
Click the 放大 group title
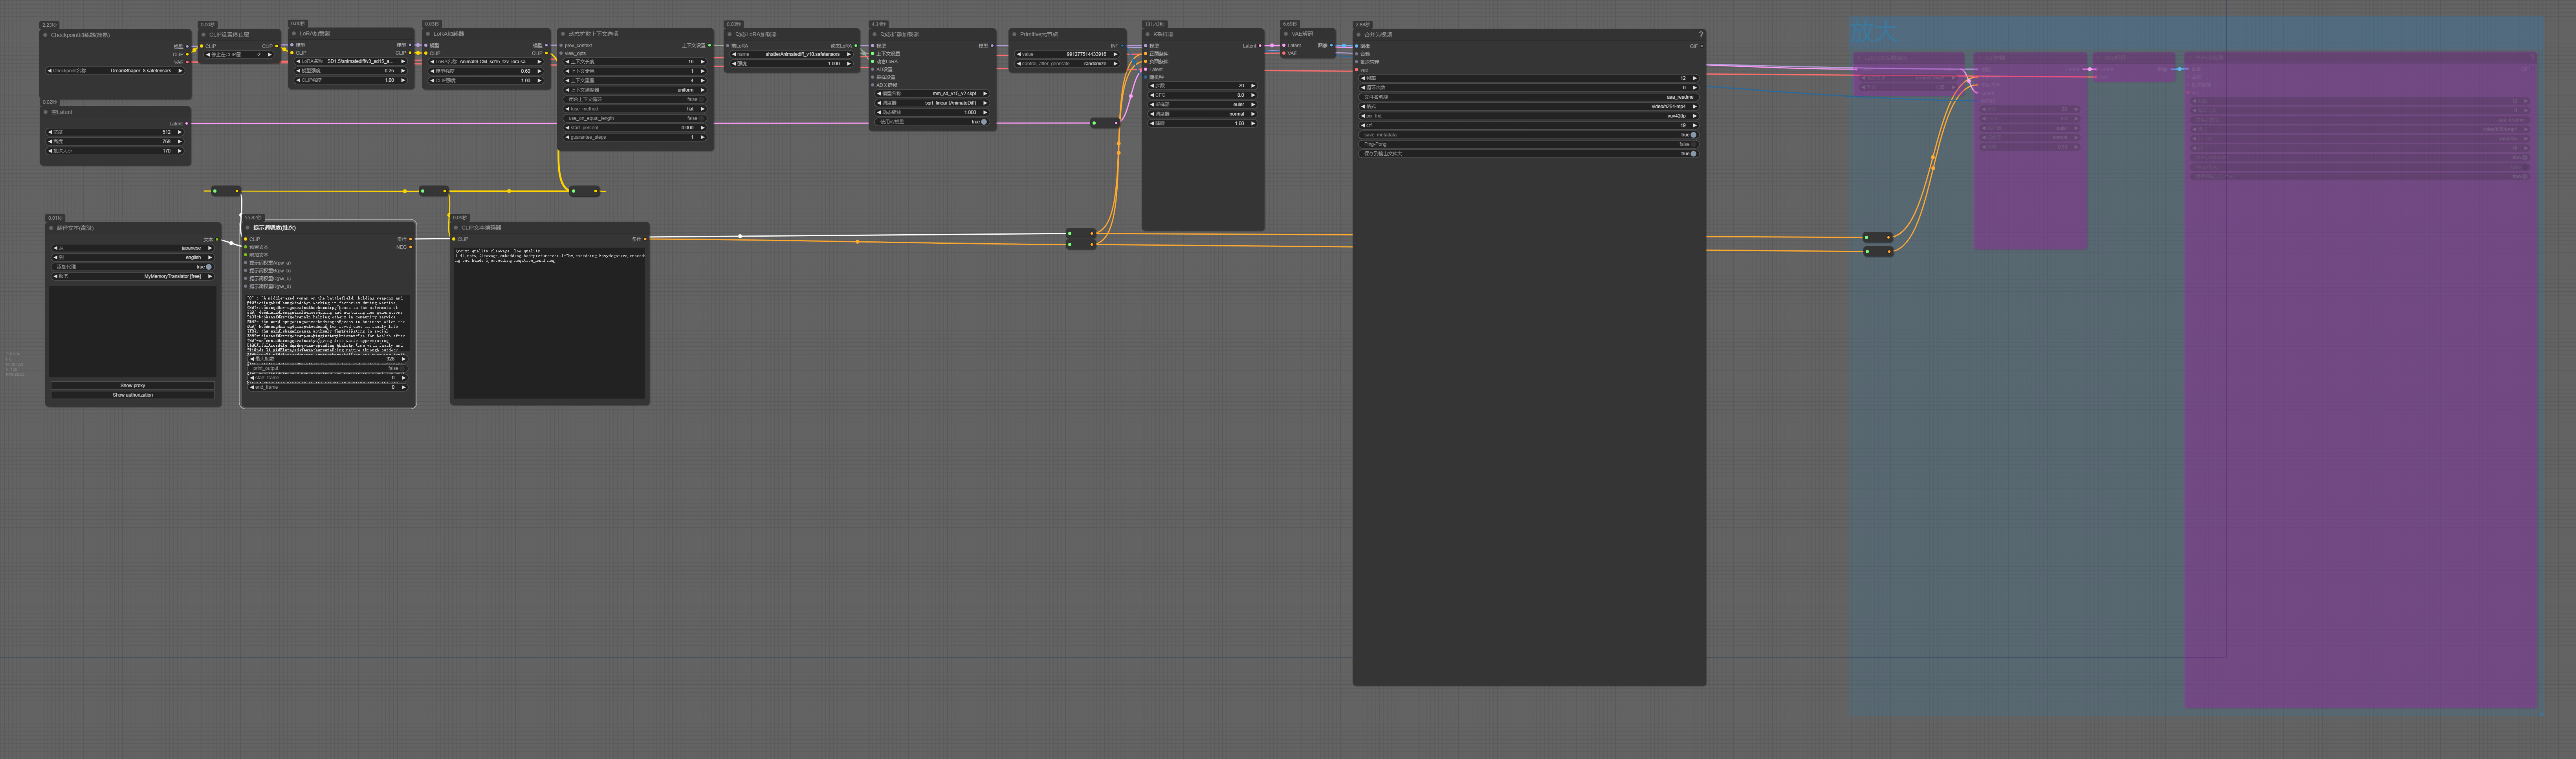pyautogui.click(x=1873, y=32)
